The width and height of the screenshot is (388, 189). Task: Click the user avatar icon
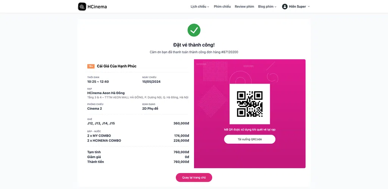[285, 7]
